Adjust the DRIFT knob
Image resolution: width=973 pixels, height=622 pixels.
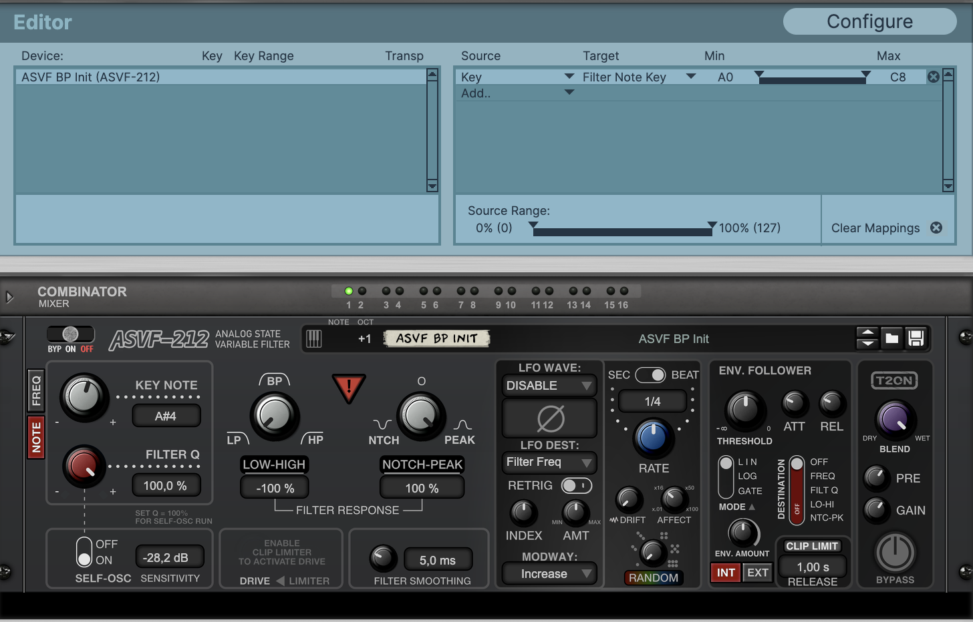[x=628, y=499]
